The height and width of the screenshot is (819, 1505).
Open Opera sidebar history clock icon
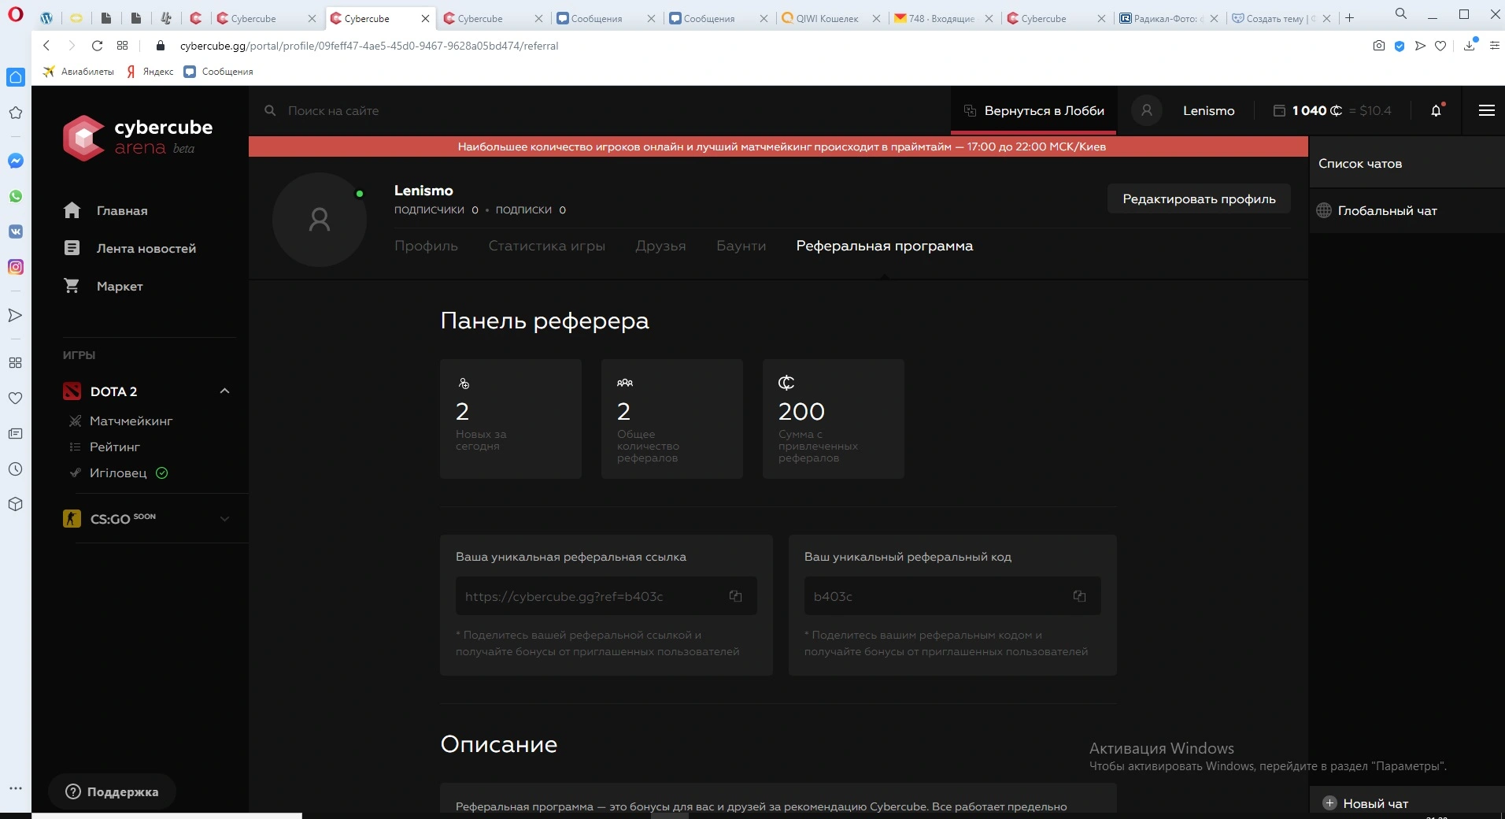[16, 469]
